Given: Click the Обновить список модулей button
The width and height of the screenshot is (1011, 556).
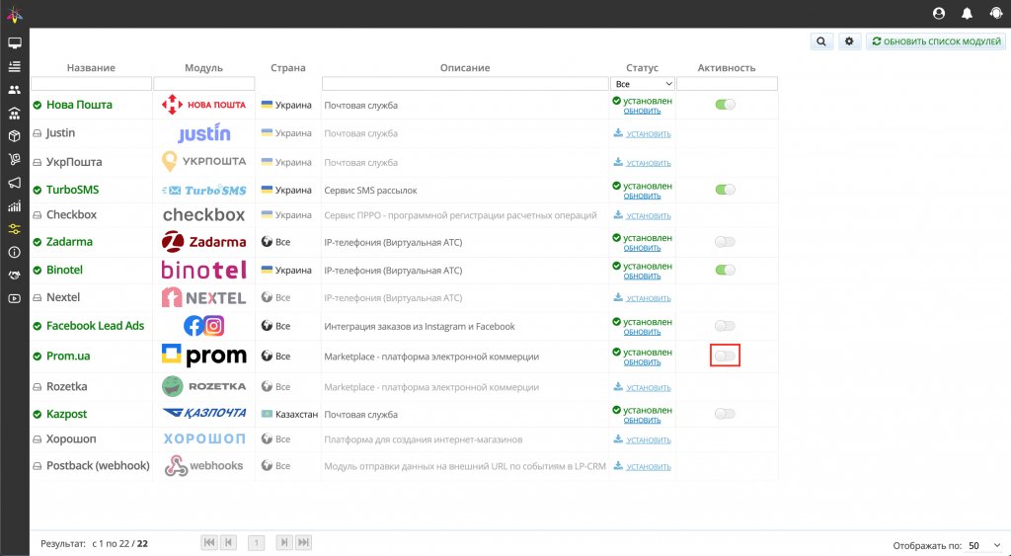Looking at the screenshot, I should (936, 41).
